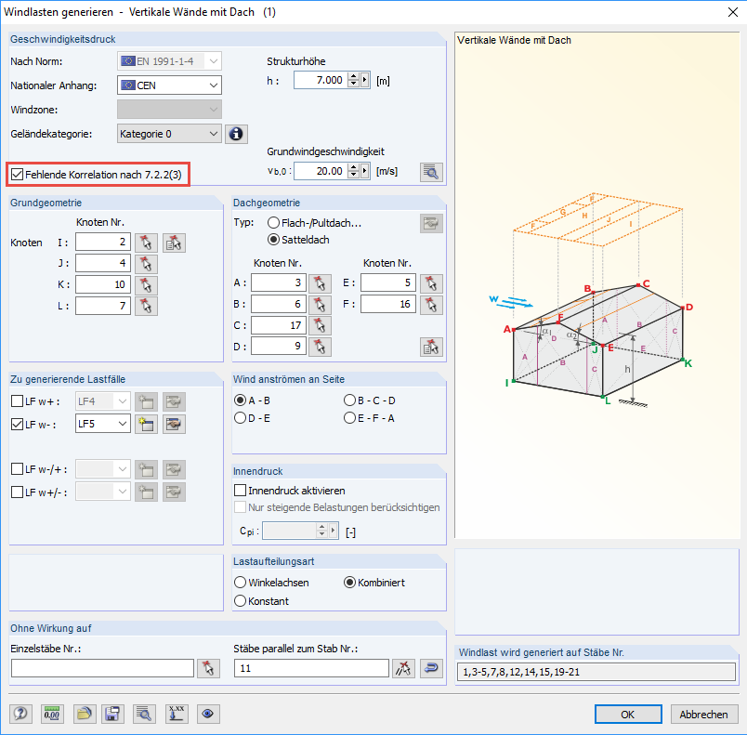Click Stäbe parallel zum Stab field
The height and width of the screenshot is (735, 747).
point(311,668)
